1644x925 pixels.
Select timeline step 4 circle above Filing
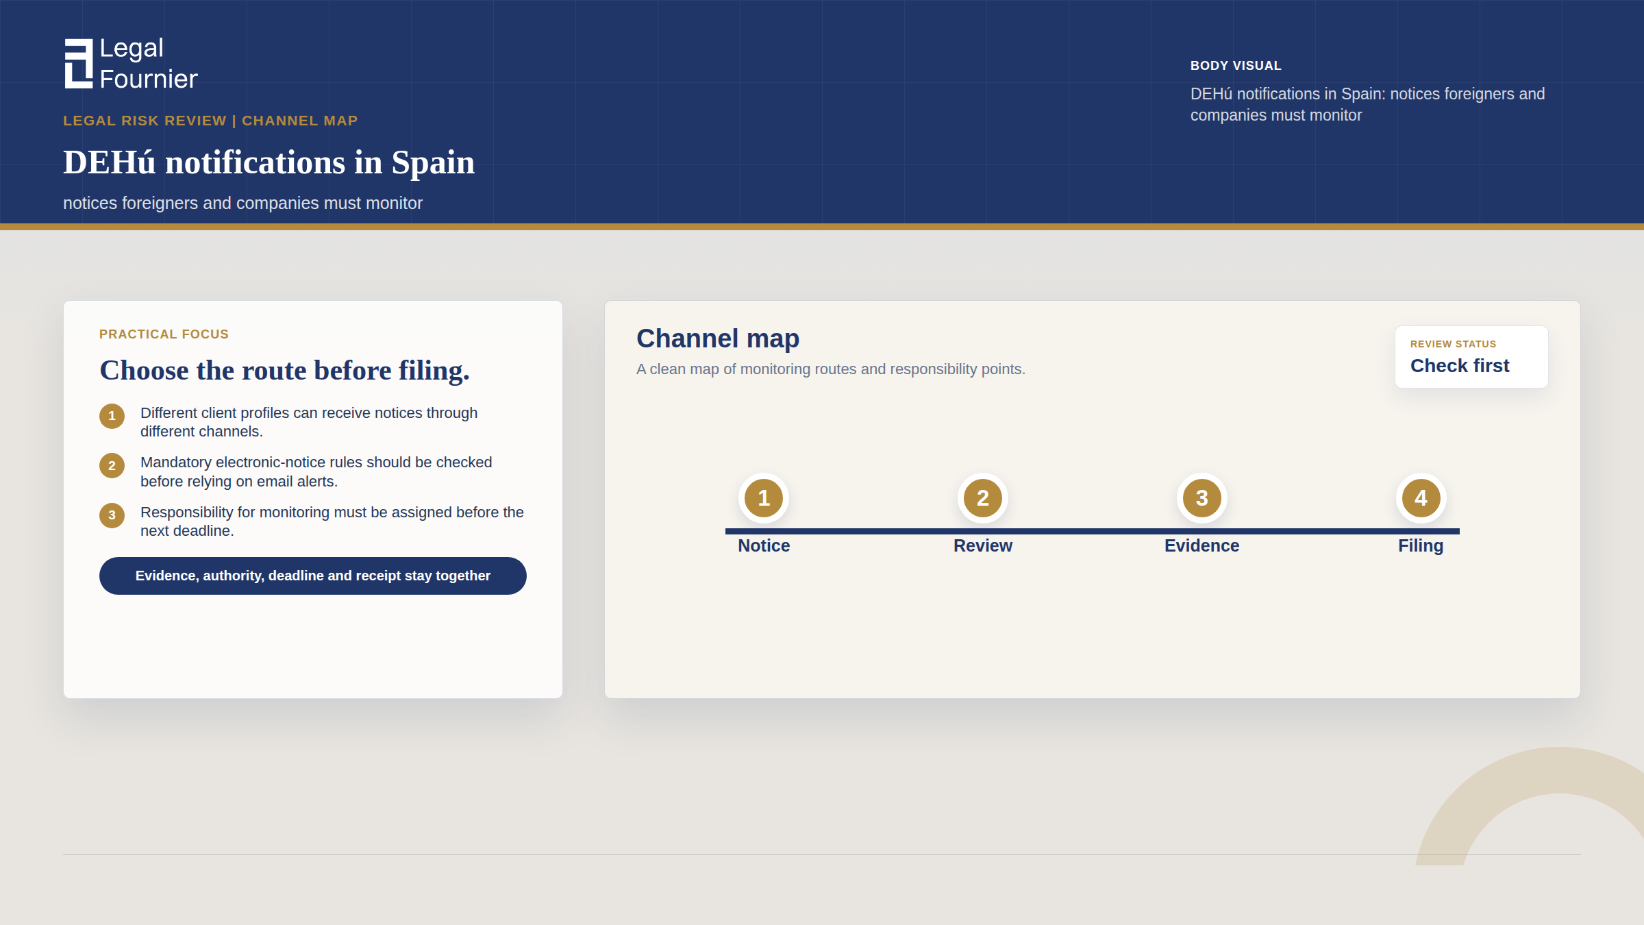pos(1421,498)
